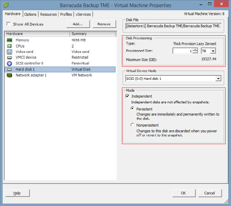Click the Remove button
231x206 pixels.
[104, 24]
